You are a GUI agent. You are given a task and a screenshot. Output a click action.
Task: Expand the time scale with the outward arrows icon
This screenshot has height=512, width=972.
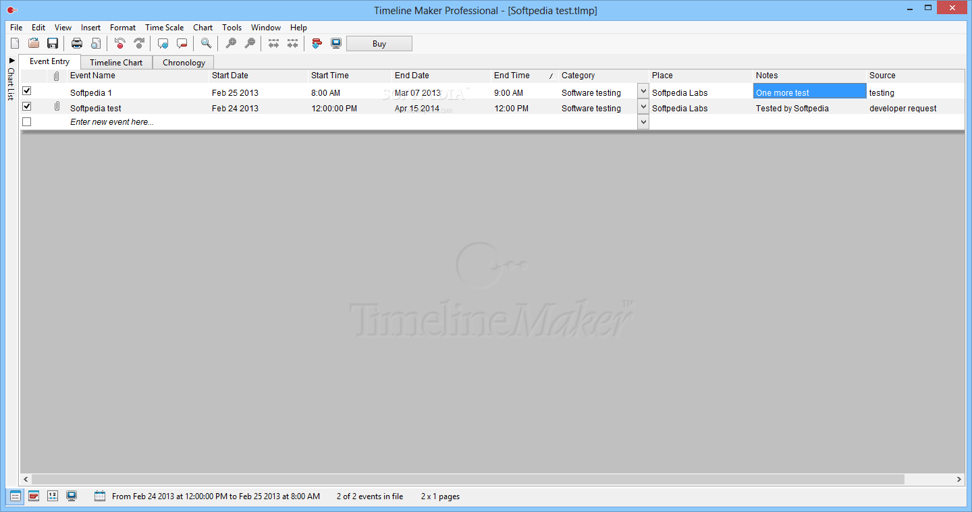[x=273, y=43]
